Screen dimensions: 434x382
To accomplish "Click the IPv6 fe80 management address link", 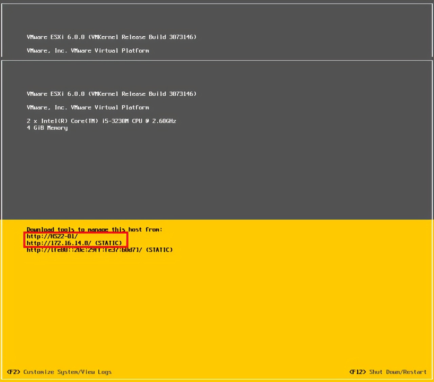I will [x=83, y=250].
